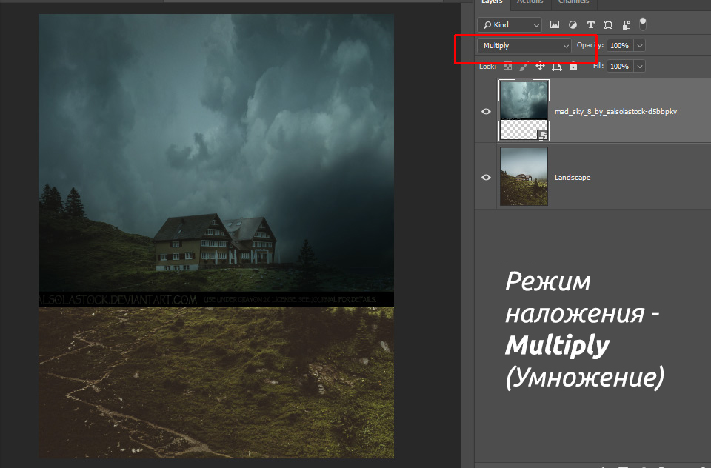Screen dimensions: 711x468
Task: Toggle the layer filtering switch
Action: point(643,24)
